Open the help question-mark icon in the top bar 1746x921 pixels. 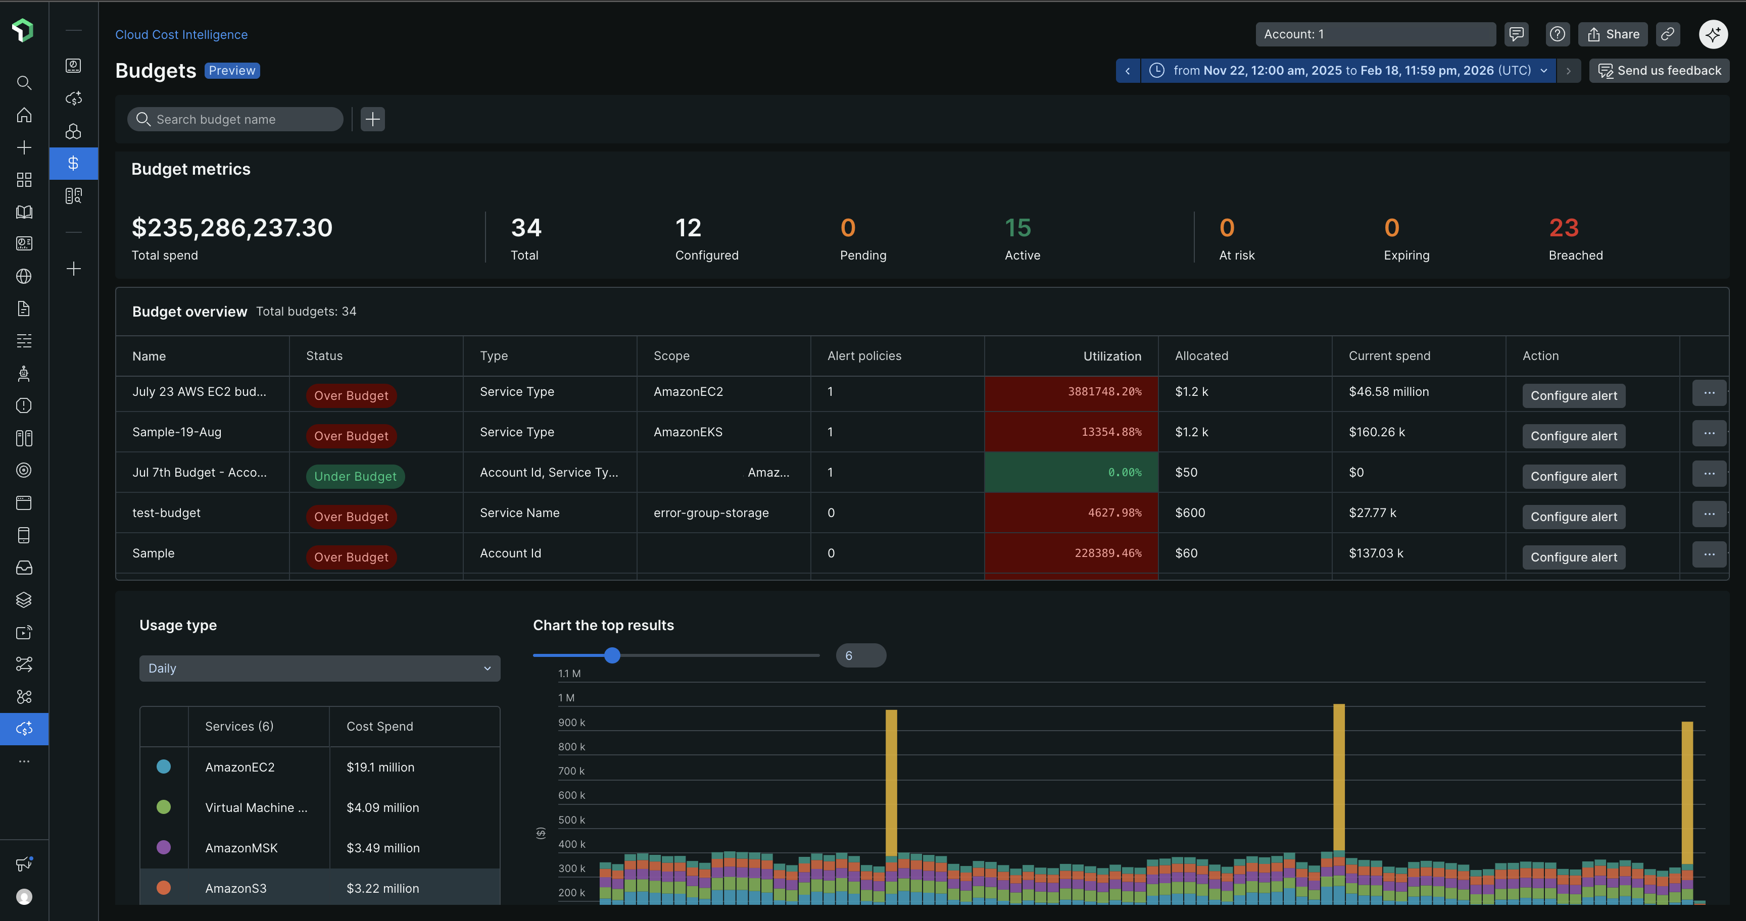(x=1558, y=34)
